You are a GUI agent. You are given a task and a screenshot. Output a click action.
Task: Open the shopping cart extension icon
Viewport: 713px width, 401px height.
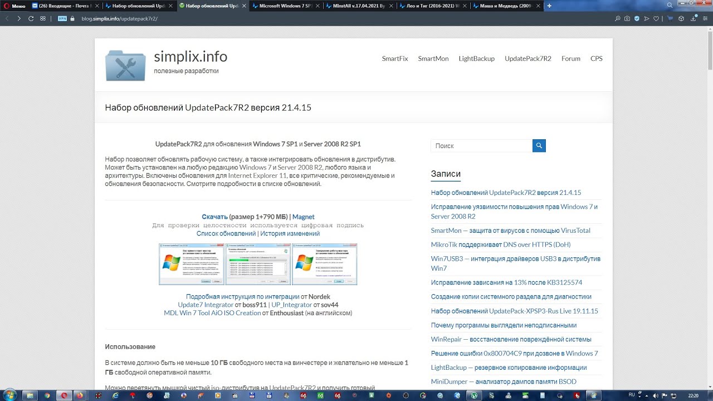(x=670, y=18)
